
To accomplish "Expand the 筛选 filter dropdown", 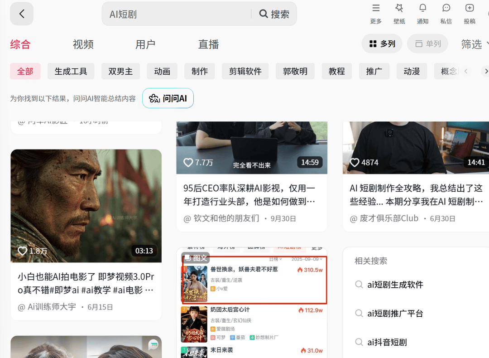I will [474, 44].
